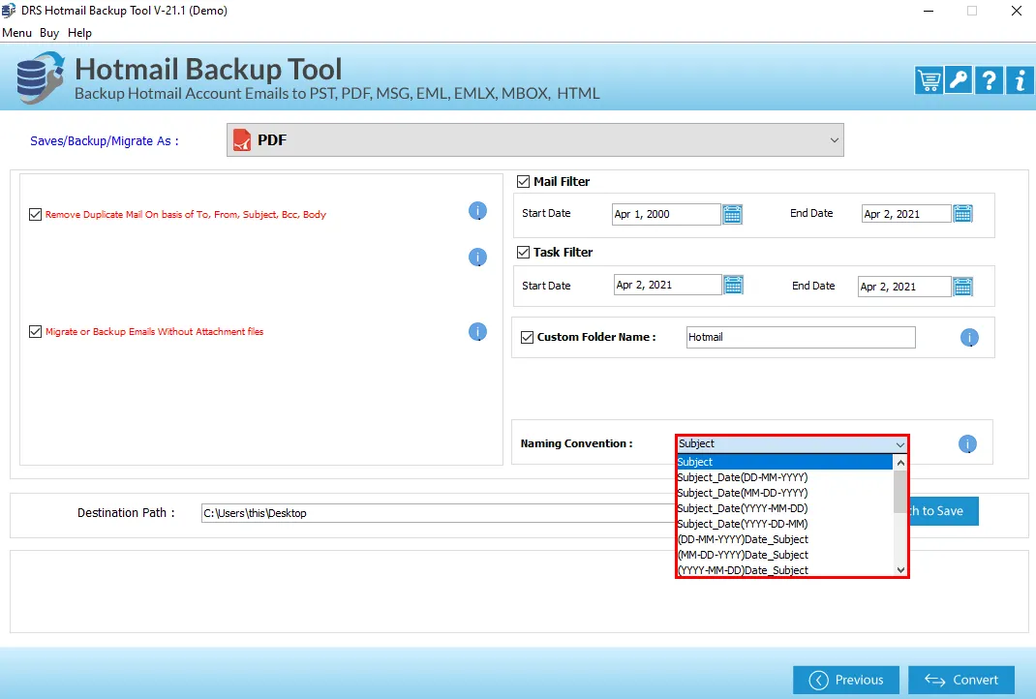Click the PDF format icon
The width and height of the screenshot is (1036, 699).
[242, 140]
